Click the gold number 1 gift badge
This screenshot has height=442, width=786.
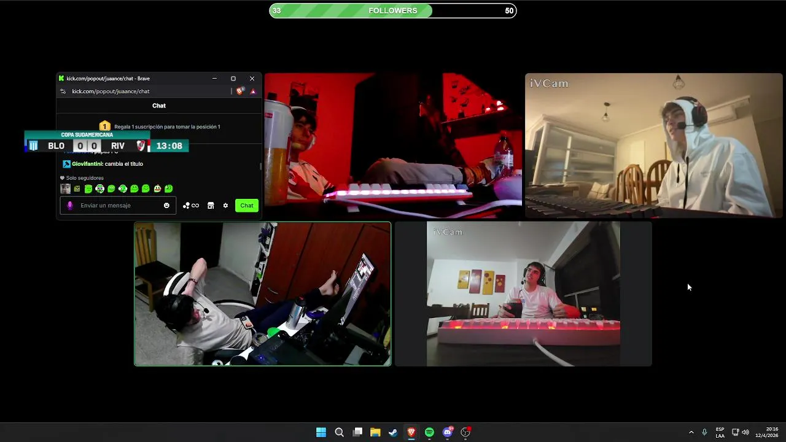pyautogui.click(x=105, y=126)
